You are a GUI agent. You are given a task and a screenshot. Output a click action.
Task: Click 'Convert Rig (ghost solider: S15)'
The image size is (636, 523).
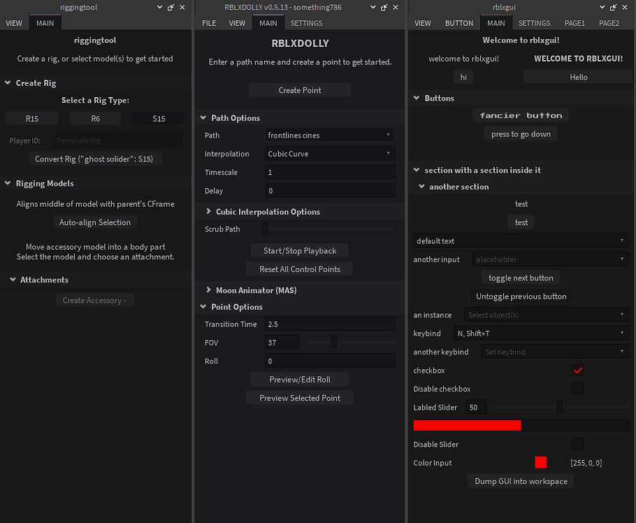(x=94, y=159)
